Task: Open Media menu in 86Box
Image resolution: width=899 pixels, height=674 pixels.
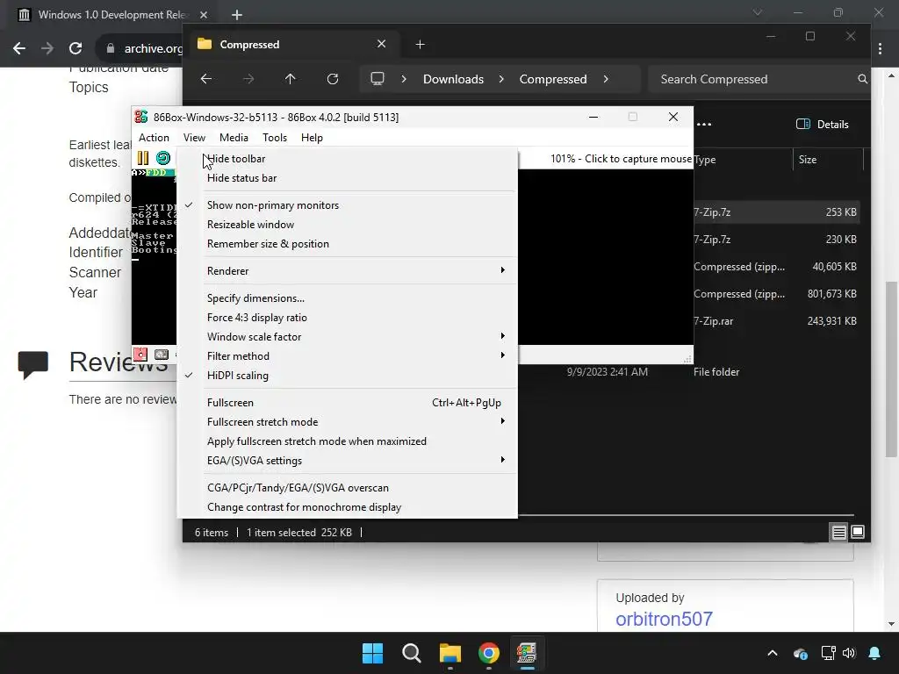Action: click(x=234, y=138)
